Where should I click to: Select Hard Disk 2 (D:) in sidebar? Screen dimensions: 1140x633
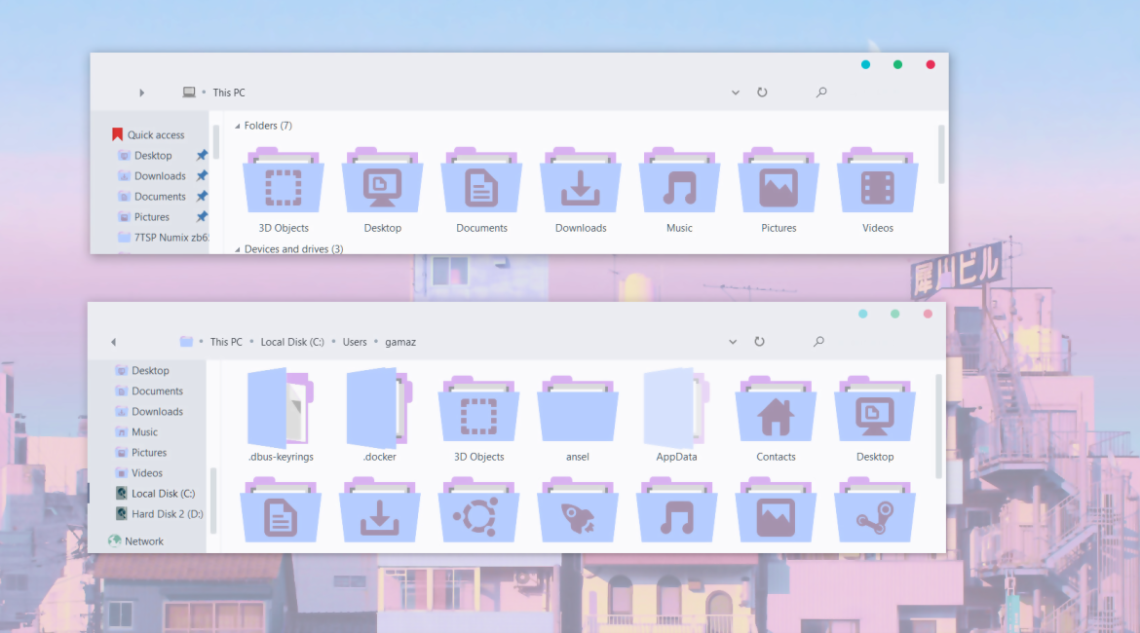point(167,514)
